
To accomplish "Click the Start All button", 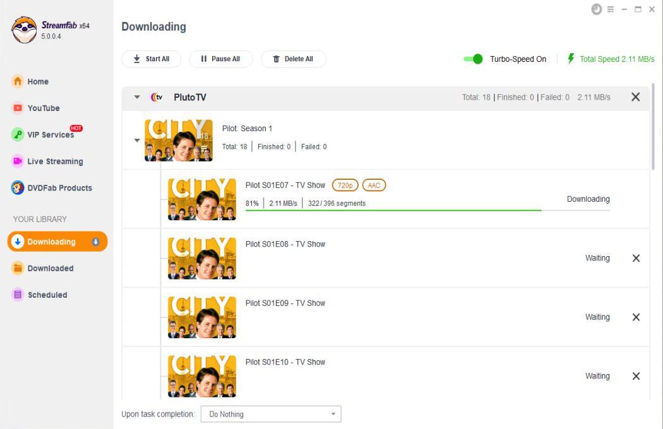I will tap(152, 59).
